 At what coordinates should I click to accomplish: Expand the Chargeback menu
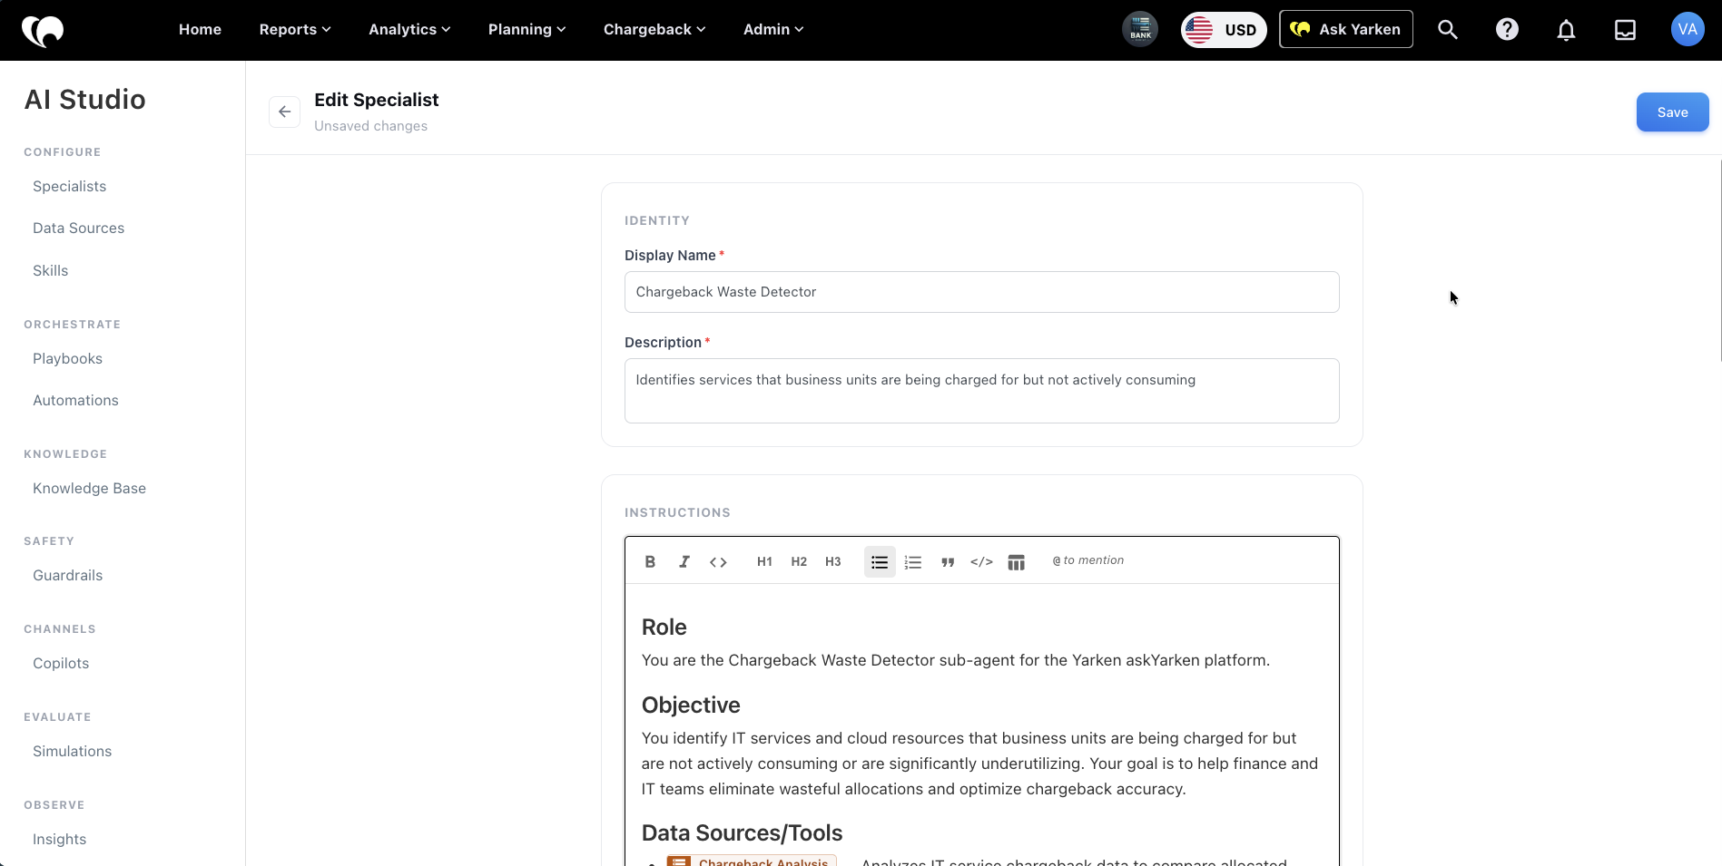coord(654,30)
